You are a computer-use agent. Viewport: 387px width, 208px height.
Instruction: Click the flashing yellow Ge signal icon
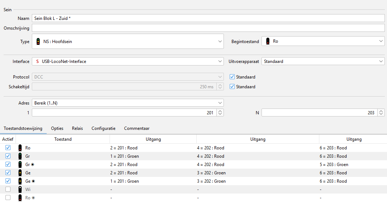20,181
